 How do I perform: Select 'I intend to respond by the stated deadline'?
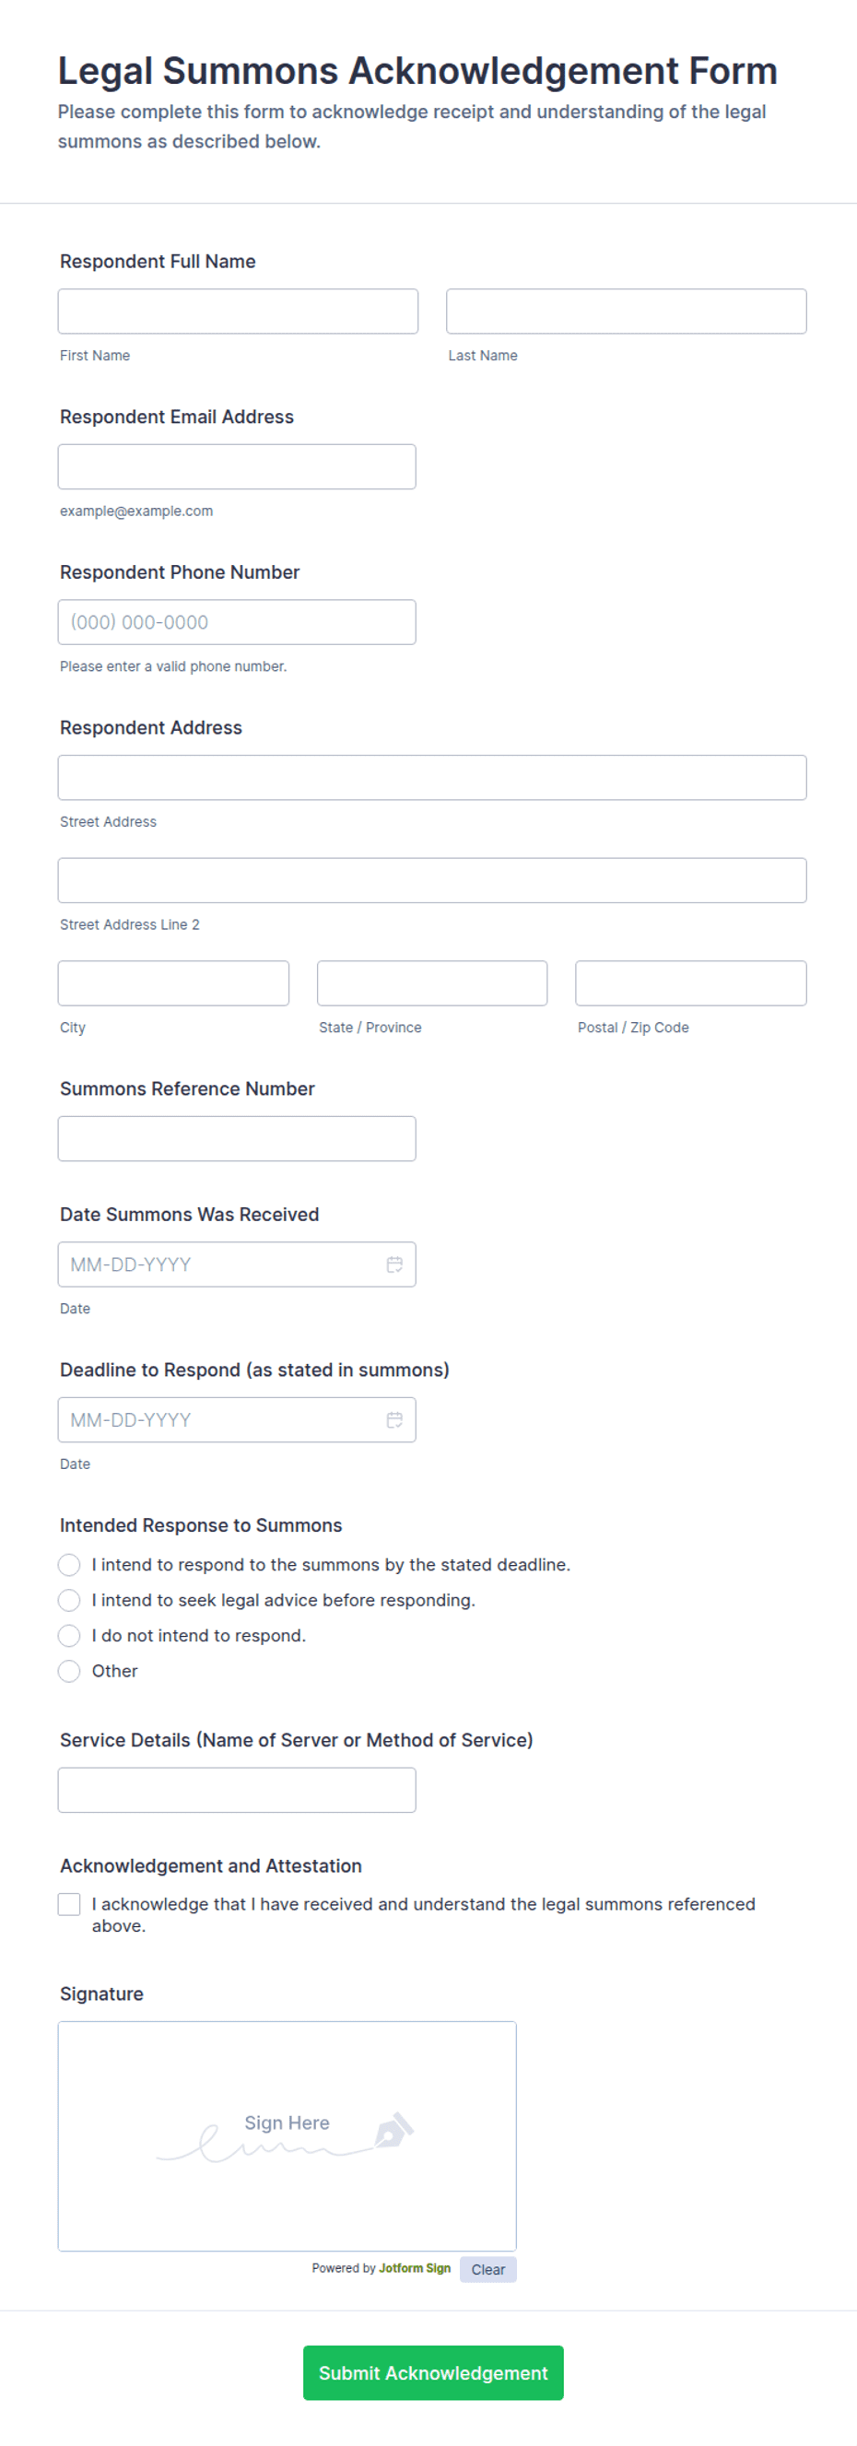point(69,1564)
